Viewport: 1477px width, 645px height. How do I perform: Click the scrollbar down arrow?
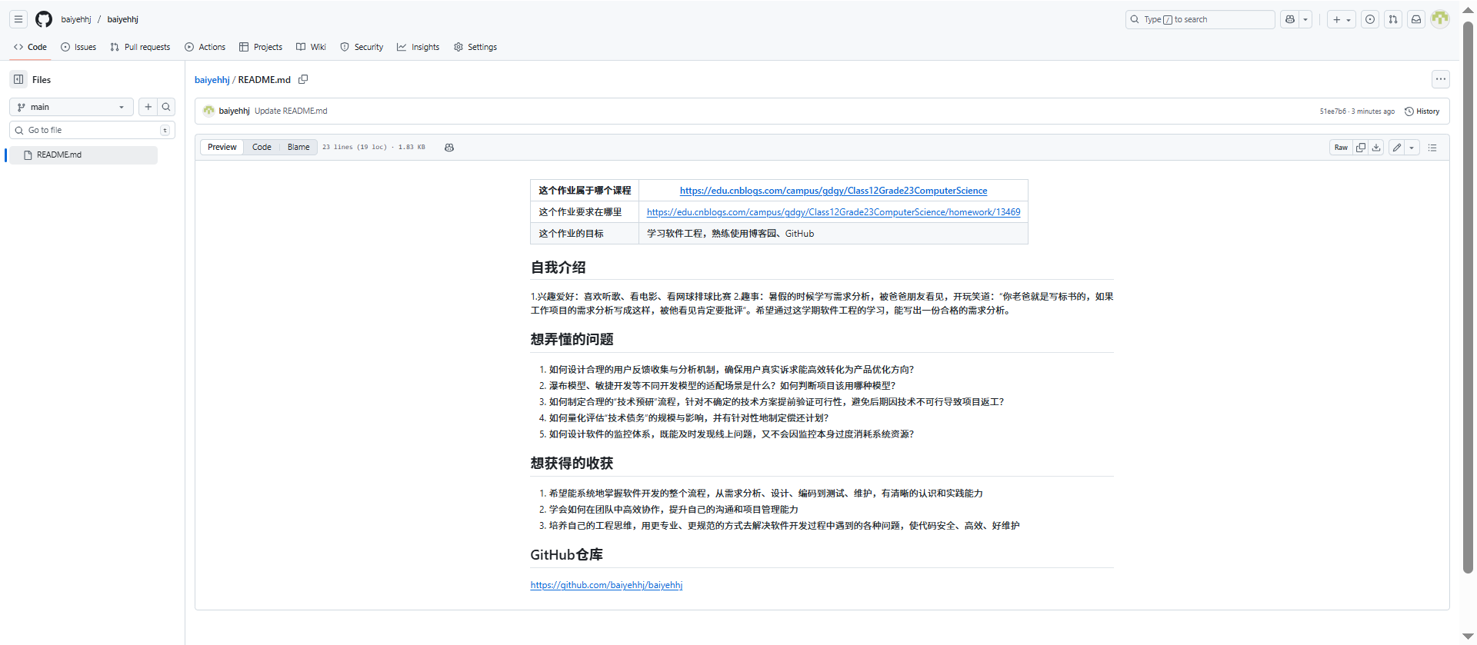pos(1468,637)
